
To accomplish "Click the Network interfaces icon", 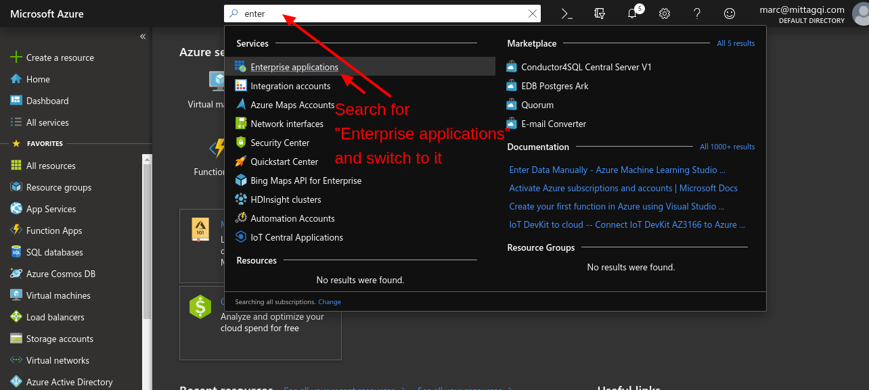I will [240, 123].
